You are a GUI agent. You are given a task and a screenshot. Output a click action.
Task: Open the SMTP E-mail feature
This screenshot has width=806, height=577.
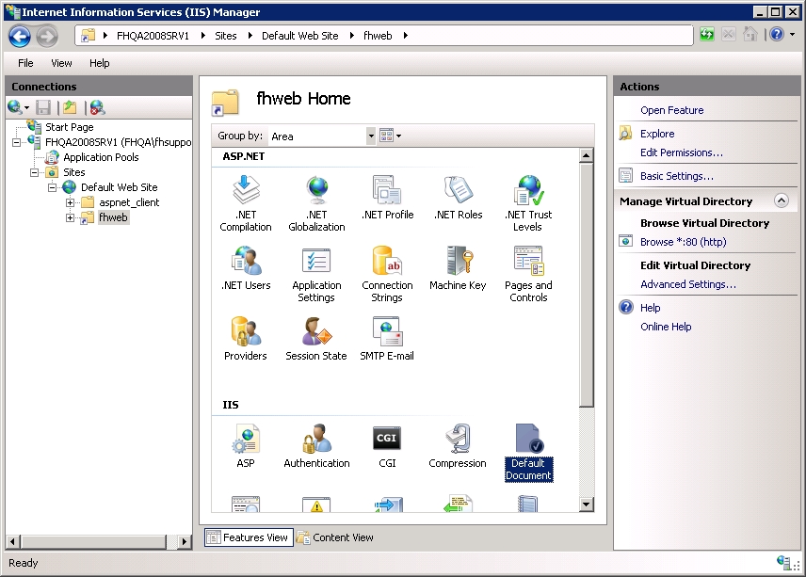point(387,339)
